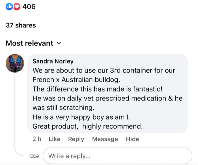The height and width of the screenshot is (165, 198).
Task: Focus the Write a reply field
Action: click(x=117, y=156)
